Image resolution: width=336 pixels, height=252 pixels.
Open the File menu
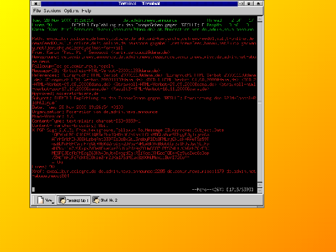(x=37, y=11)
